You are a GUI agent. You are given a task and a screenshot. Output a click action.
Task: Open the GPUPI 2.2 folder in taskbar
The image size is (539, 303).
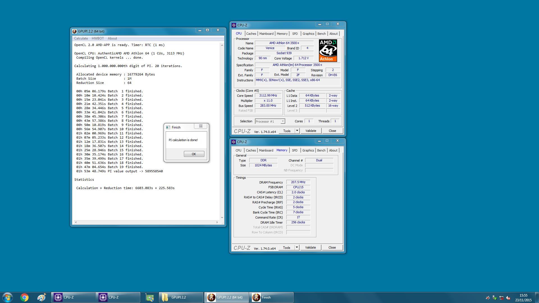tap(181, 297)
